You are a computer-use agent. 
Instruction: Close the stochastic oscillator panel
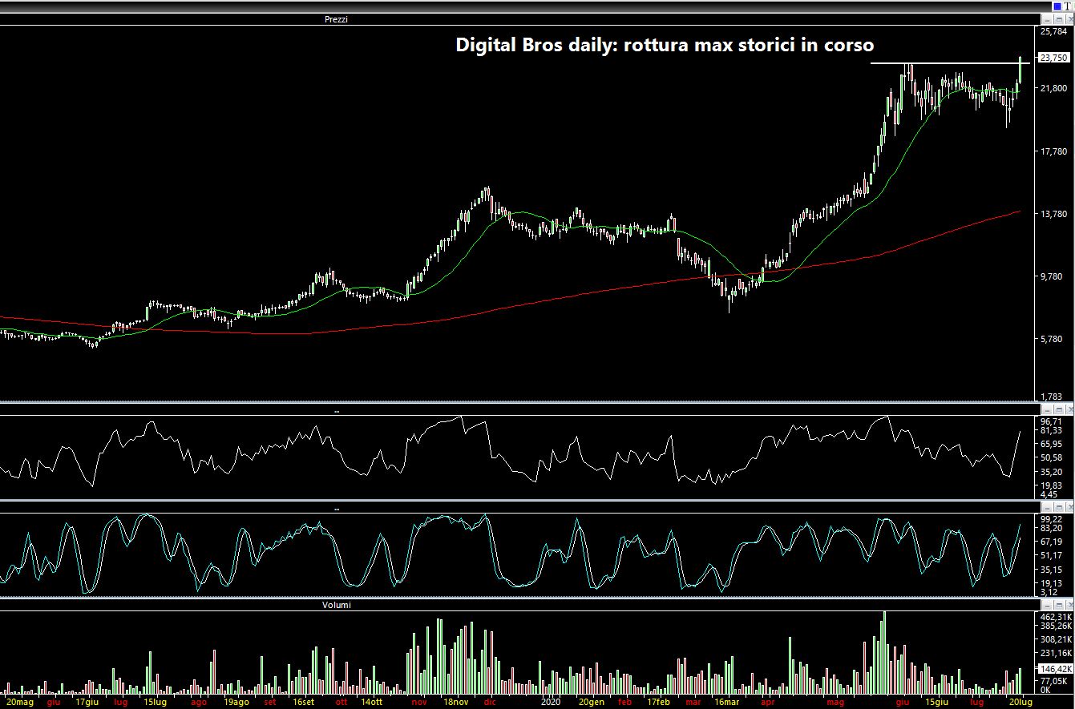coord(1069,508)
